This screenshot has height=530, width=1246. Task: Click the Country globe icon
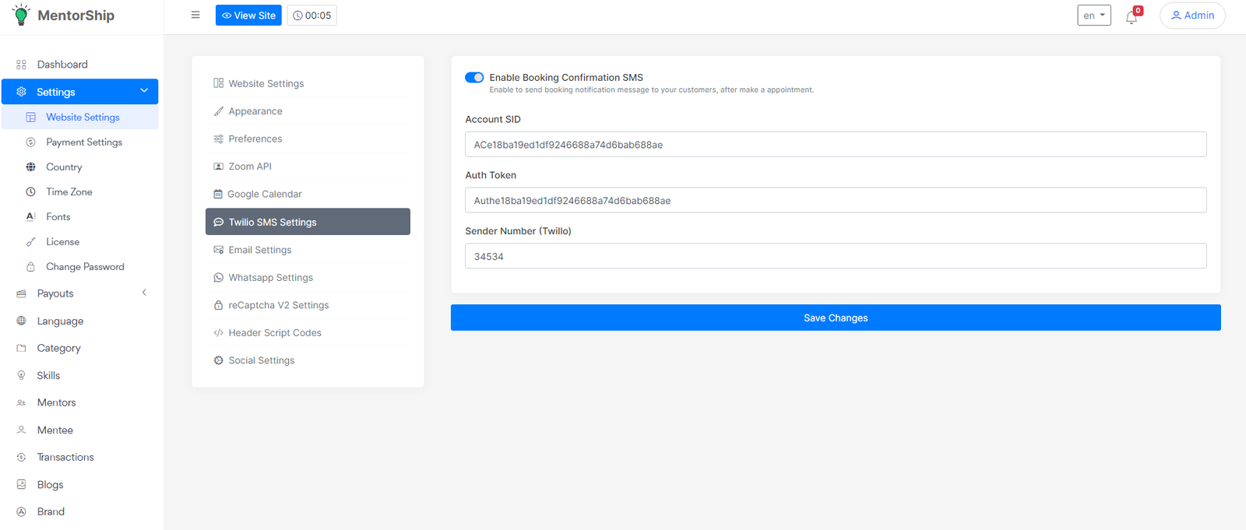(30, 167)
